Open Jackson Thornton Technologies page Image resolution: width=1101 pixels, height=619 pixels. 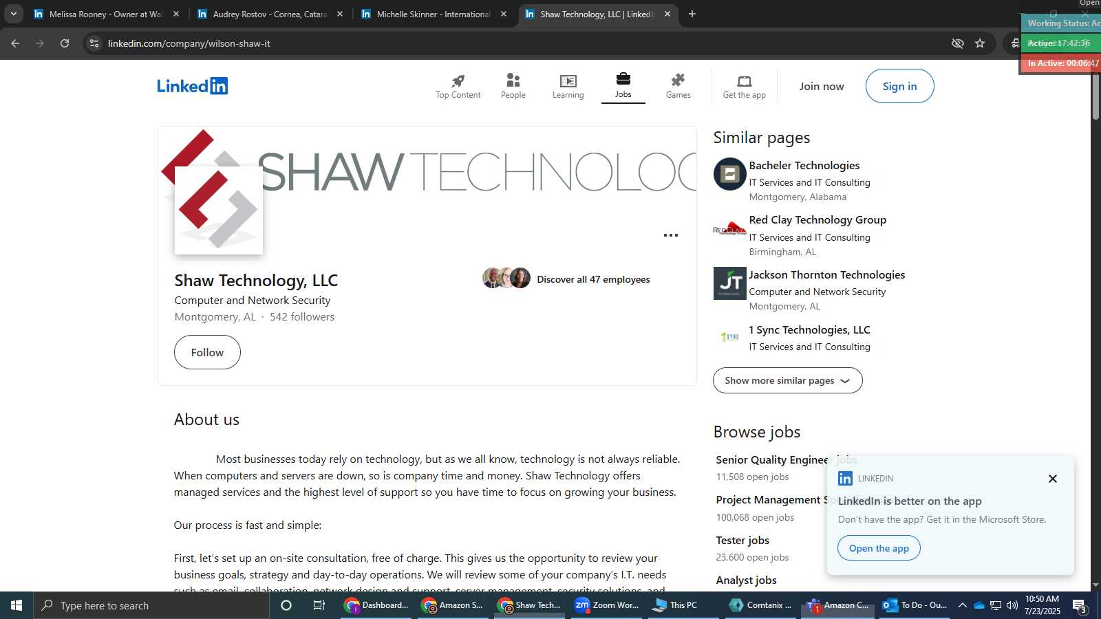(826, 275)
